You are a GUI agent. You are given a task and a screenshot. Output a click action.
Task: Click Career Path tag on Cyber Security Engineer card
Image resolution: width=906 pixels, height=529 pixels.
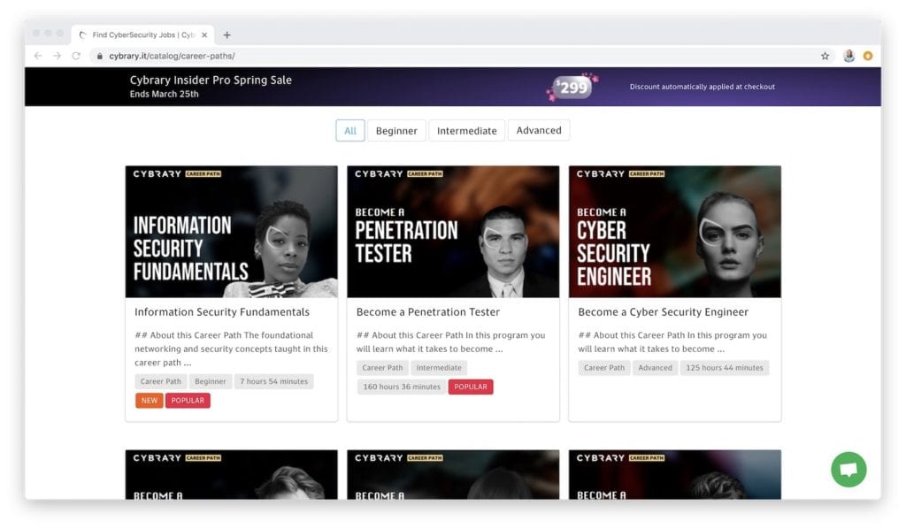point(604,368)
